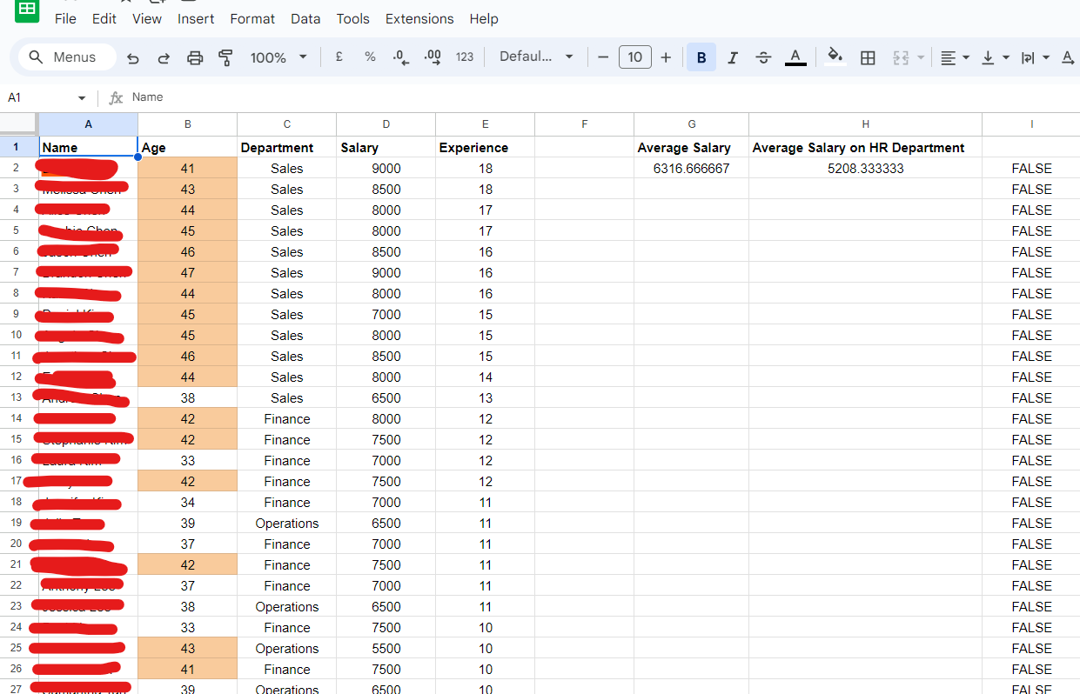
Task: Toggle Strikethrough formatting
Action: pyautogui.click(x=764, y=57)
